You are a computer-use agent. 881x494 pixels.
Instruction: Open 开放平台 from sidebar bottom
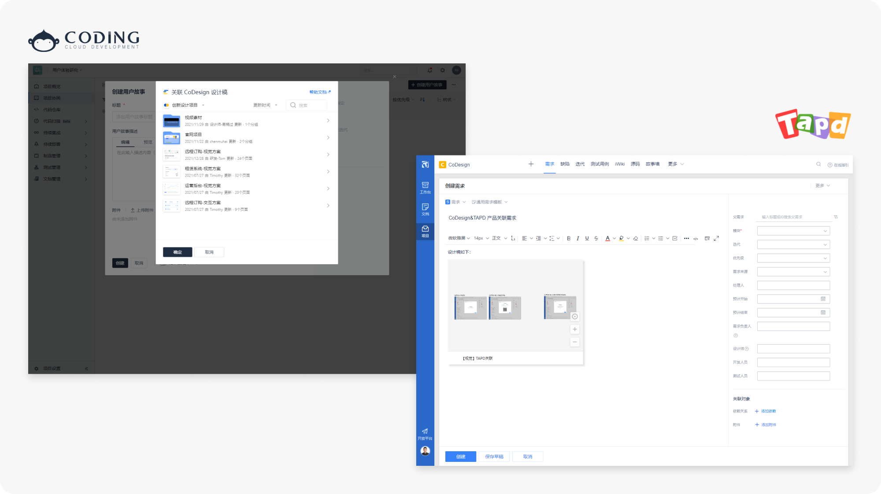(x=425, y=434)
